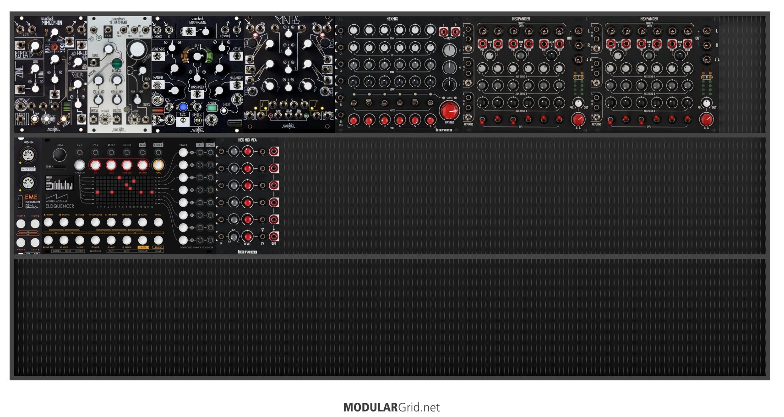Push the Scale button on Eloquencer
The height and width of the screenshot is (417, 784).
(x=80, y=222)
